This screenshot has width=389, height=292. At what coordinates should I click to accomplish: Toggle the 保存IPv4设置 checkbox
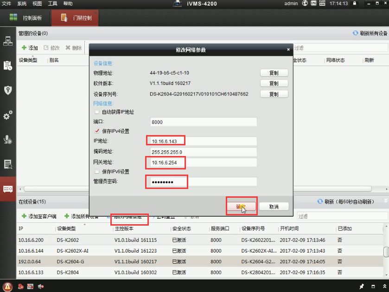point(97,131)
